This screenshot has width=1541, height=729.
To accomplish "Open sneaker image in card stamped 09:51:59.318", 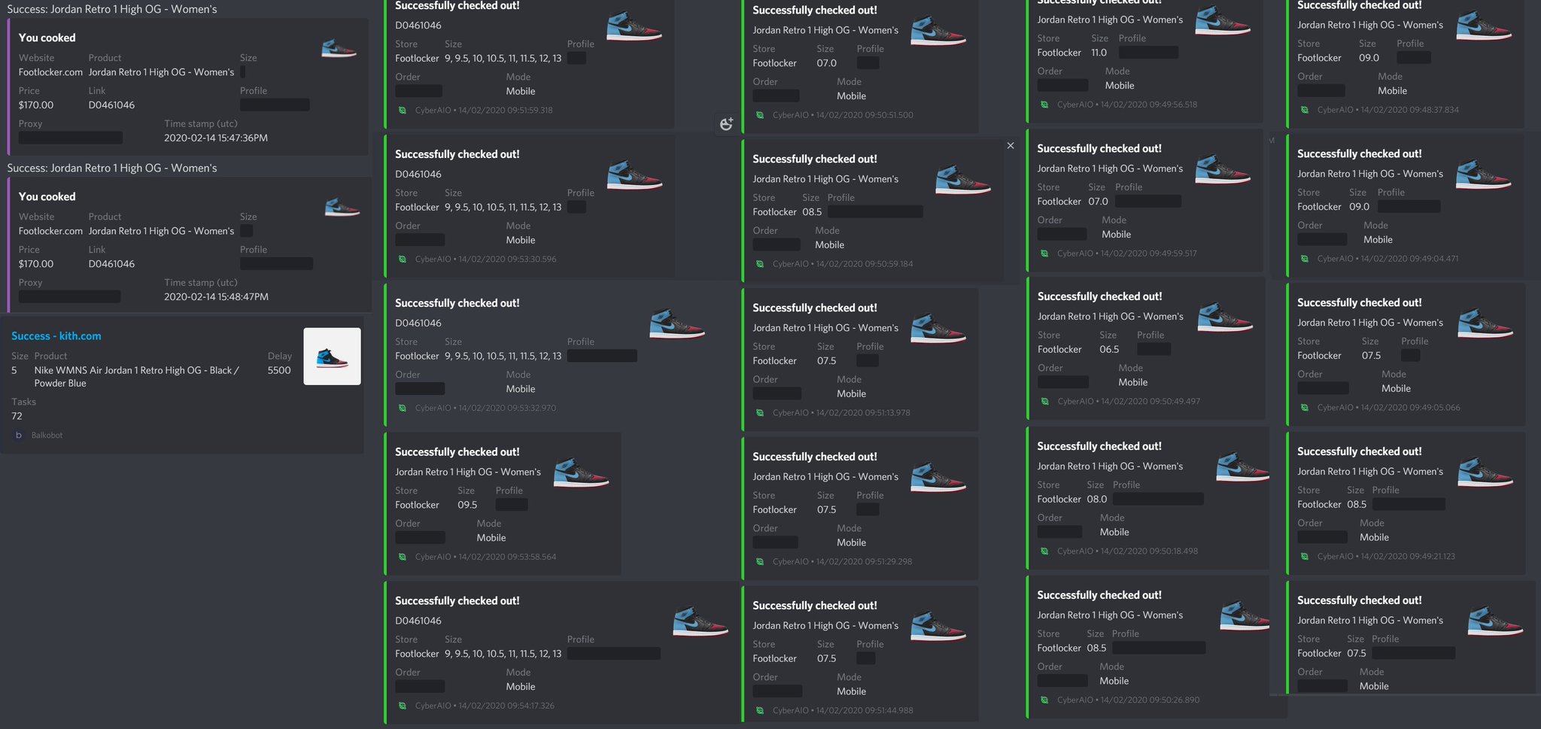I will pyautogui.click(x=634, y=26).
